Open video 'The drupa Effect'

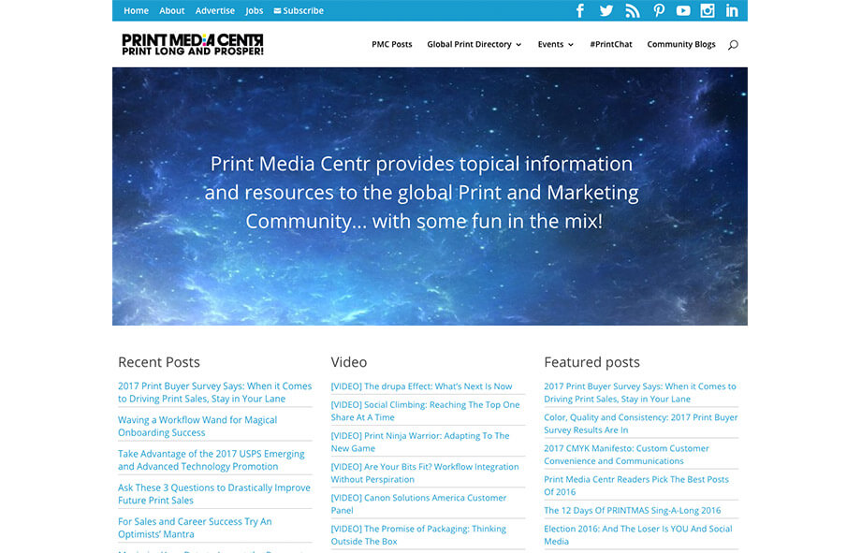coord(421,386)
